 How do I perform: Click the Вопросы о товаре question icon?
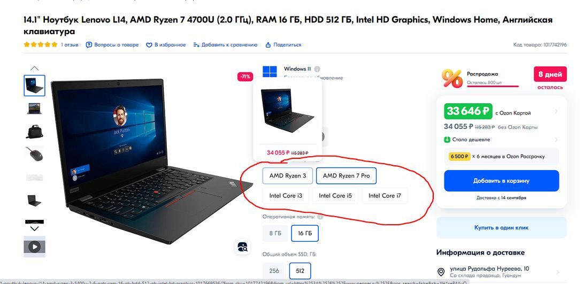(x=89, y=45)
